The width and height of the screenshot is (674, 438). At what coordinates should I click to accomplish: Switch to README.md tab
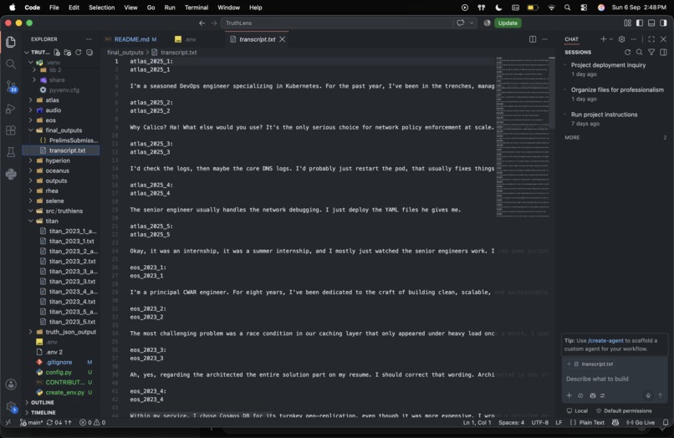click(x=131, y=39)
